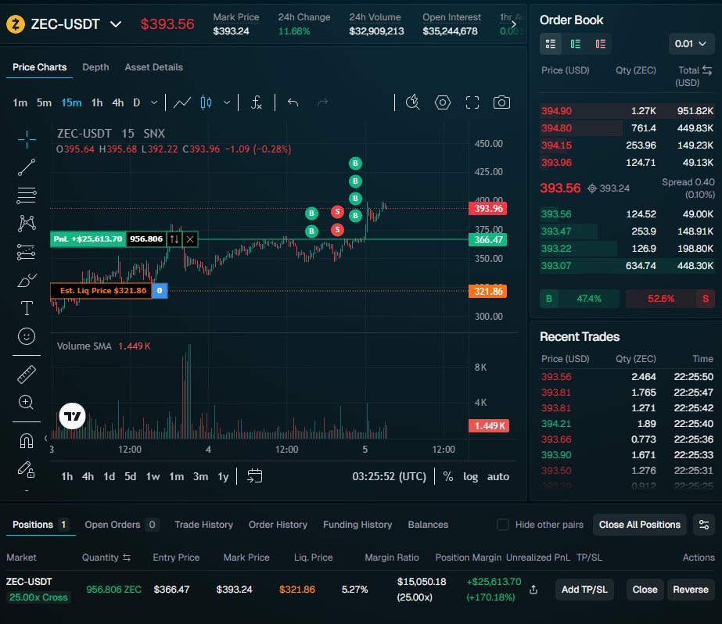The image size is (722, 624).
Task: Swap the Quantity column unit
Action: point(127,558)
